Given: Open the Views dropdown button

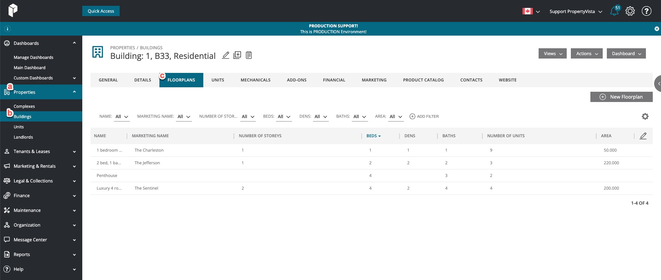Looking at the screenshot, I should pyautogui.click(x=553, y=53).
